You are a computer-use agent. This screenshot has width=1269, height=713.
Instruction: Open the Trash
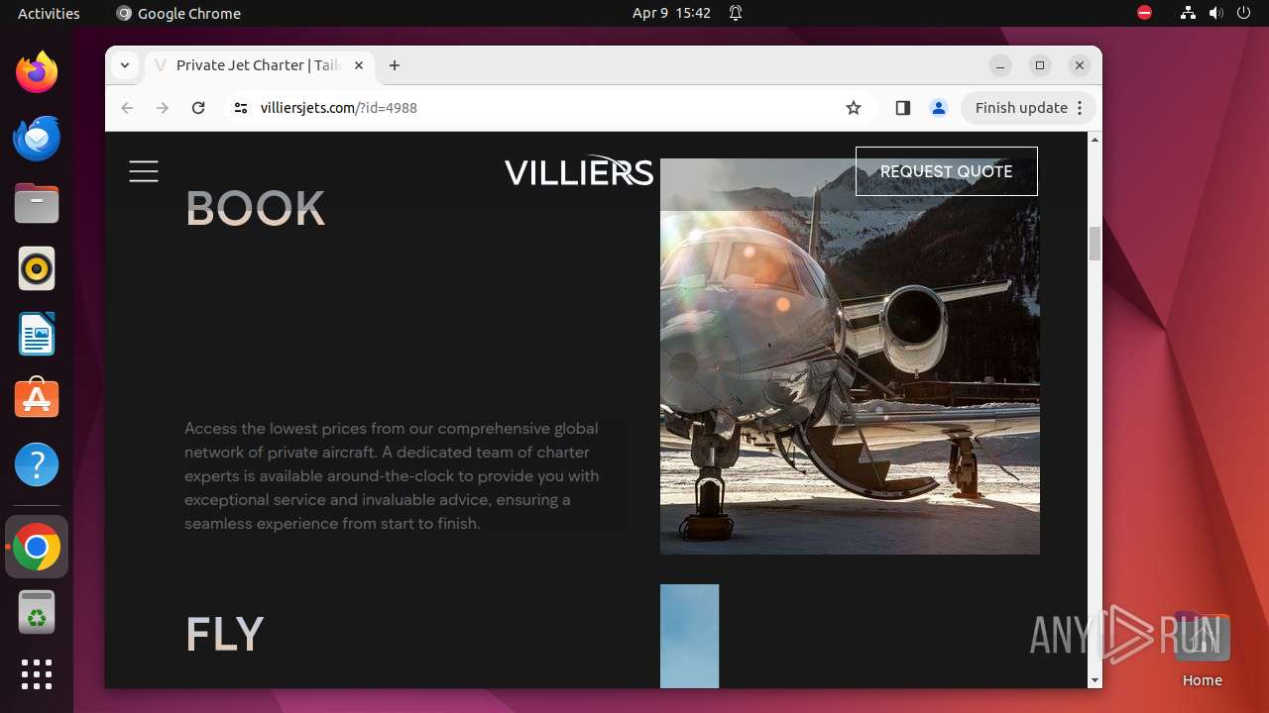click(37, 612)
